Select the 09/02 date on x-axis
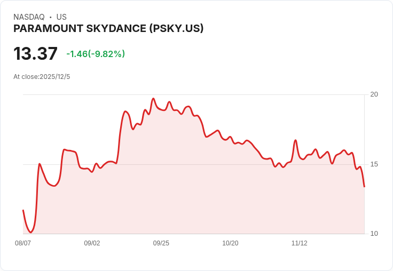 pos(92,243)
